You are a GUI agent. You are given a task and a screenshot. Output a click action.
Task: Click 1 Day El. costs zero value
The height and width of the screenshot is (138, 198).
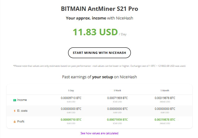point(71,109)
